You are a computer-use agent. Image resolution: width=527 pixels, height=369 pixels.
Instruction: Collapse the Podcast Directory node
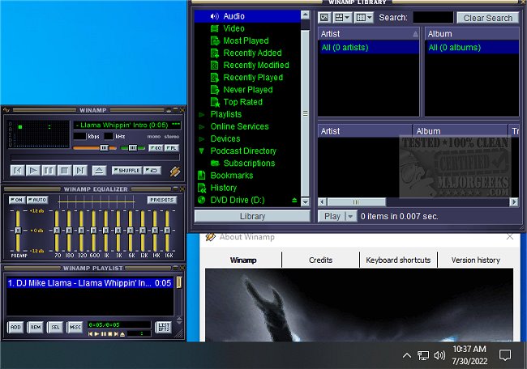point(202,151)
